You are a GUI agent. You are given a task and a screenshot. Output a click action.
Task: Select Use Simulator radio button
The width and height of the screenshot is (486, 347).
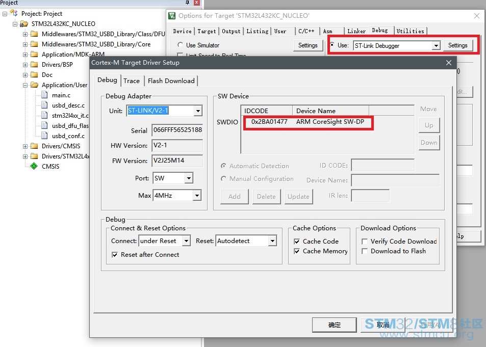(180, 45)
